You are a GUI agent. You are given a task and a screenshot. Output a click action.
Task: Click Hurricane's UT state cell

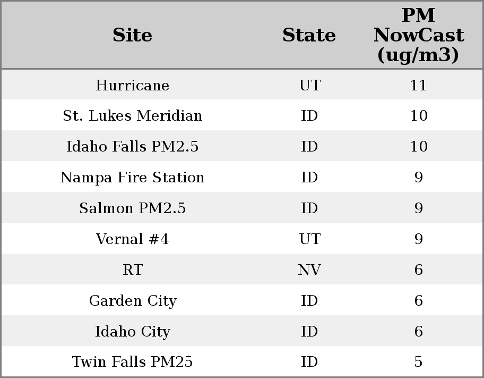pos(309,86)
